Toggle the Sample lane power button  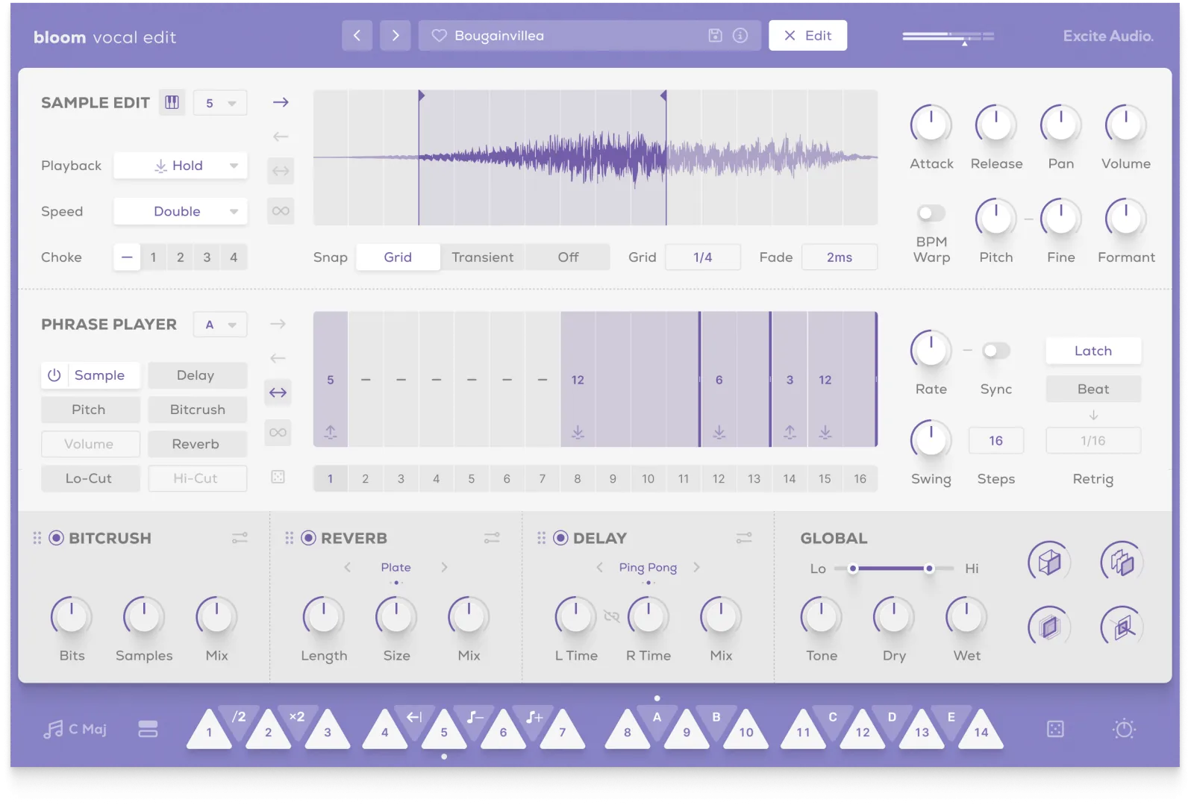54,375
